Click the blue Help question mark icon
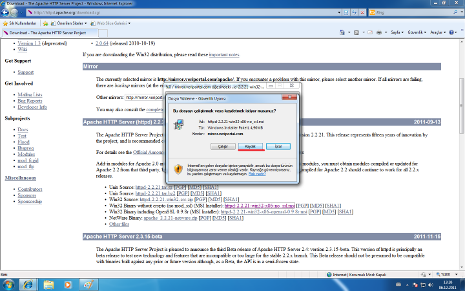 (451, 32)
